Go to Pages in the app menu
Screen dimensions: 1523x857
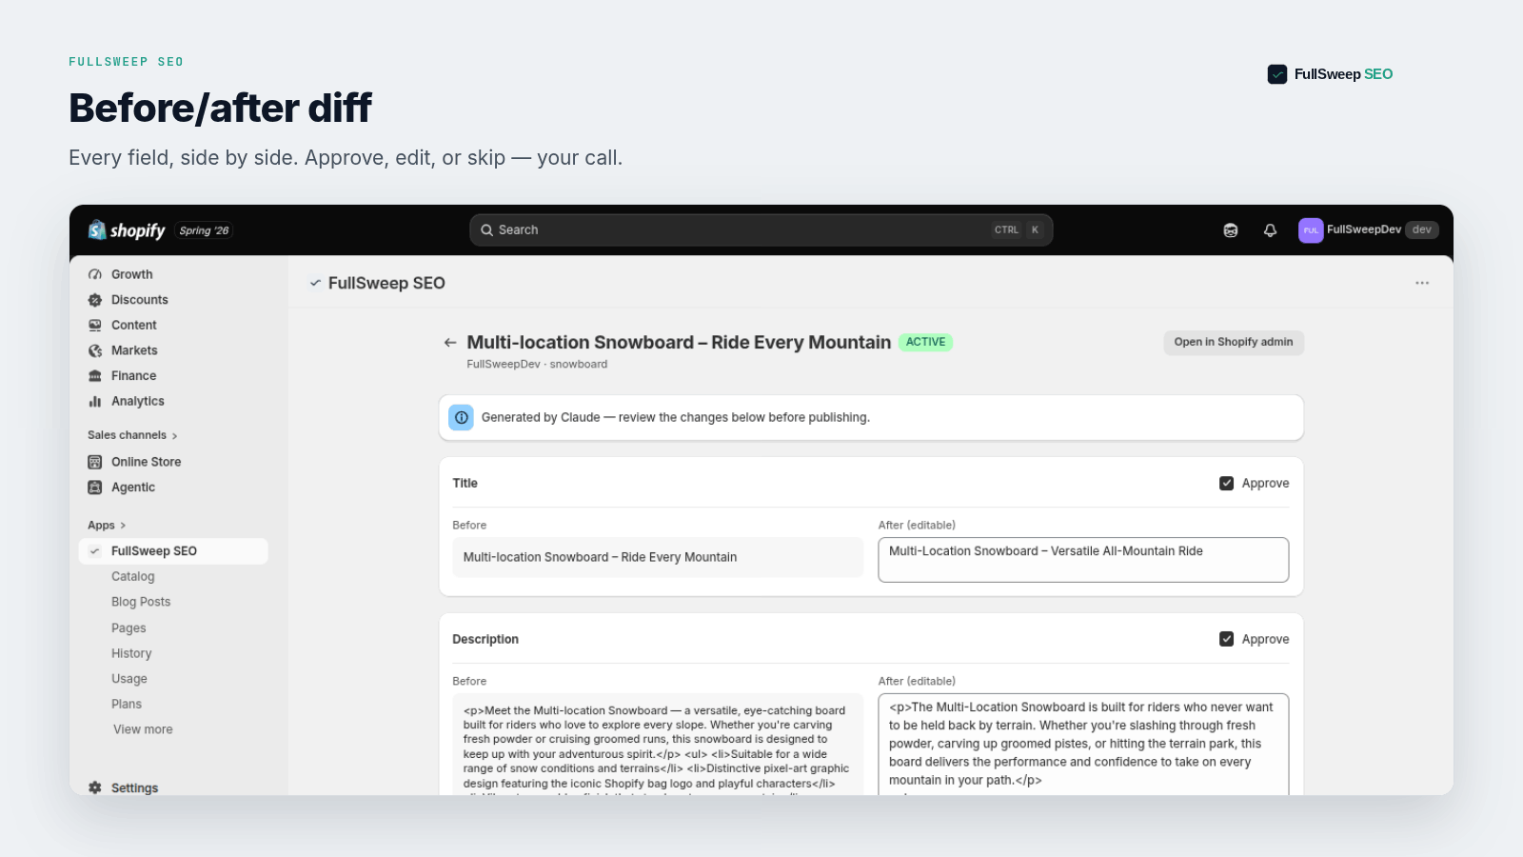pos(129,628)
